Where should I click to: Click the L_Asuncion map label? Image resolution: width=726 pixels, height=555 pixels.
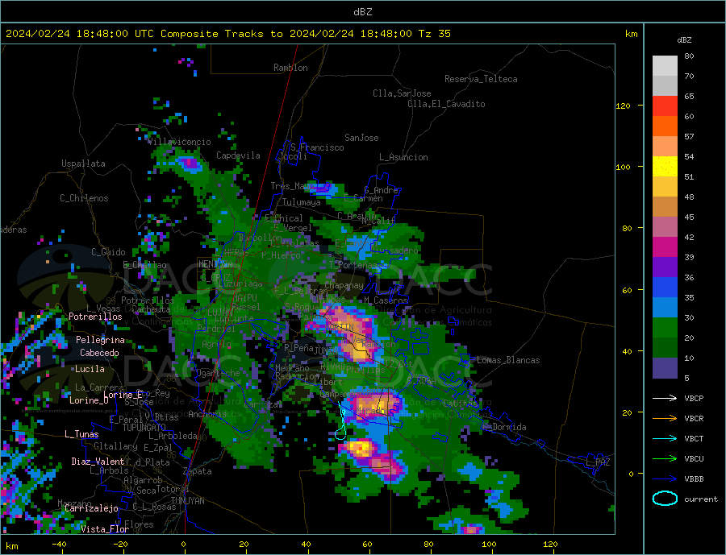[403, 157]
